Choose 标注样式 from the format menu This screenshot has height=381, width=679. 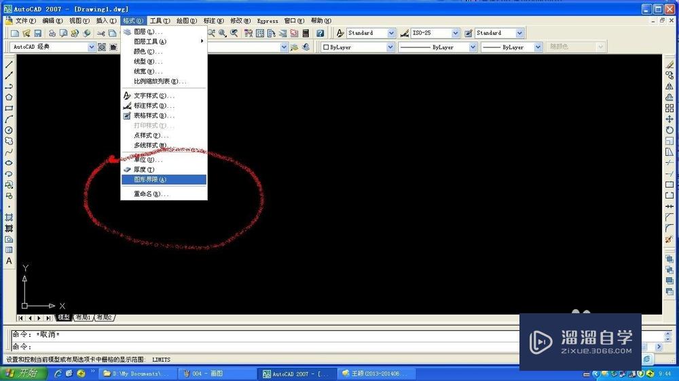point(164,106)
